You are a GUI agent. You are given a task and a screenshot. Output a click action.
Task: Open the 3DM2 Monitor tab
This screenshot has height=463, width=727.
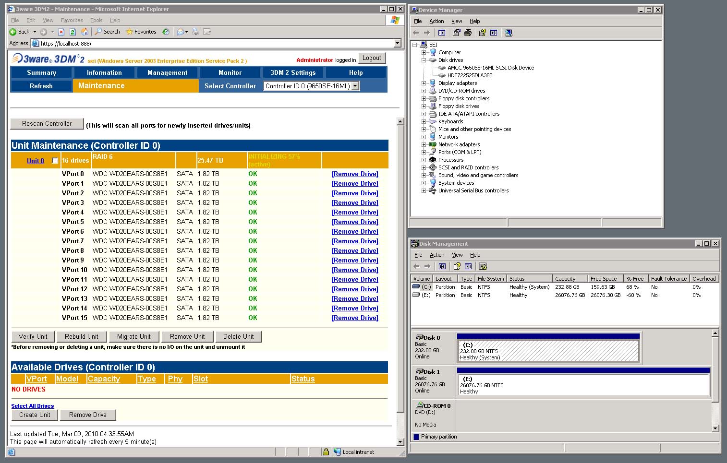[x=230, y=72]
